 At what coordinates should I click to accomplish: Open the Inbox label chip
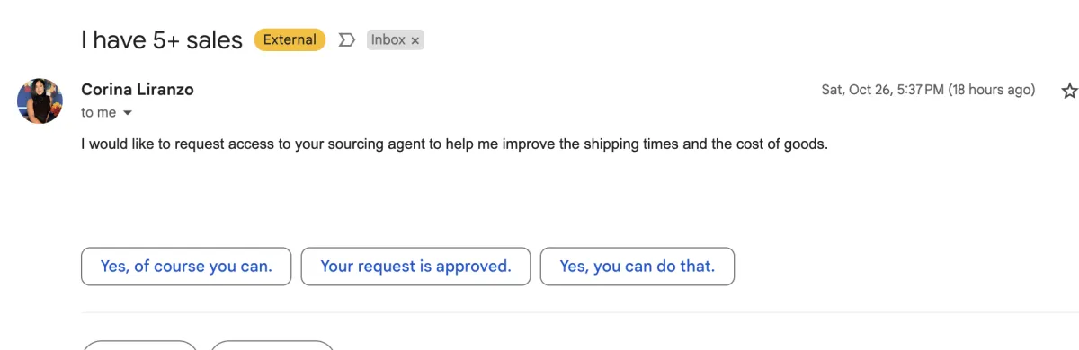[x=388, y=40]
